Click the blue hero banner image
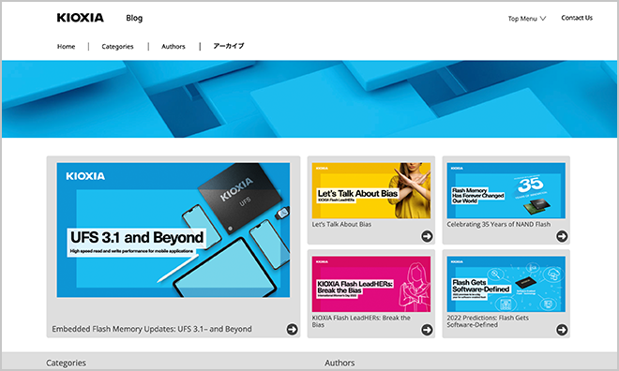The image size is (619, 371). tap(309, 99)
